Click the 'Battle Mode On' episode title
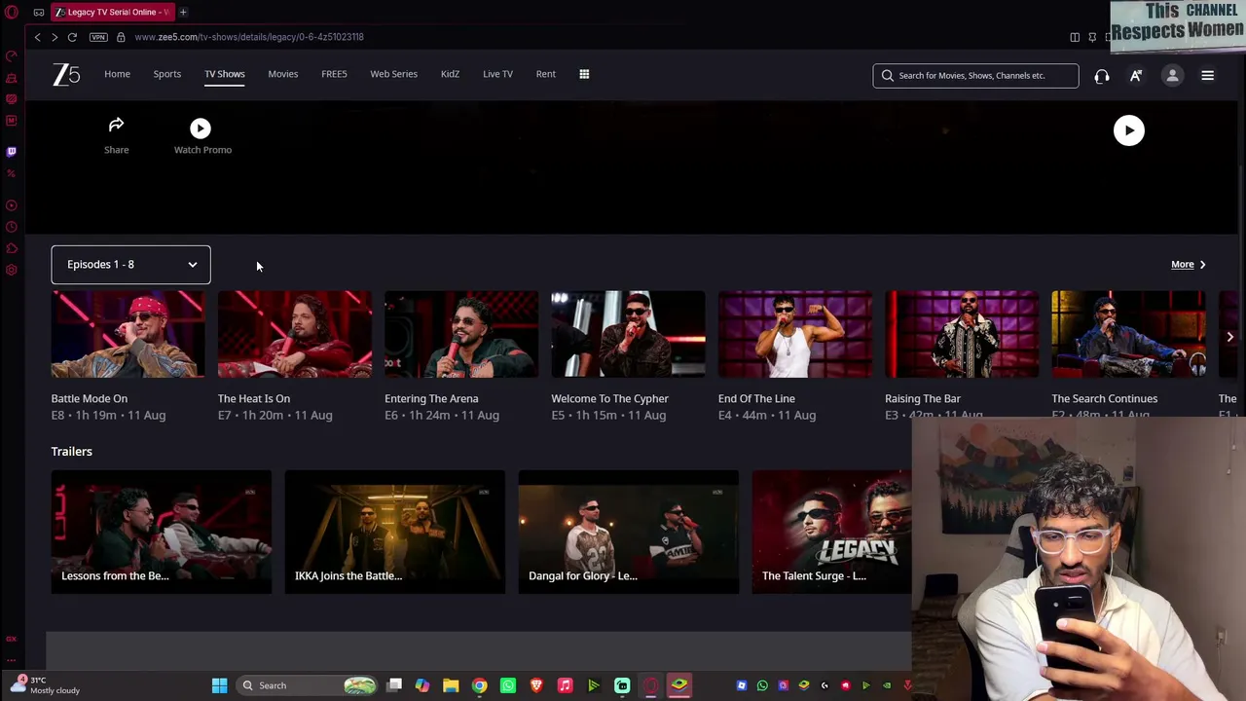 click(x=90, y=398)
